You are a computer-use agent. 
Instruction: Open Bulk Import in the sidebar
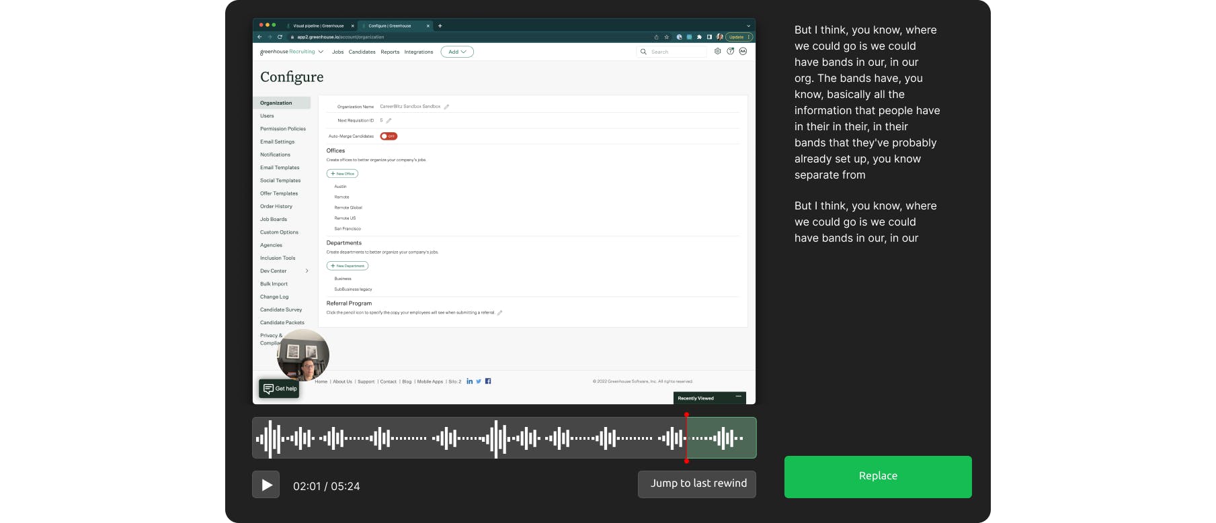pyautogui.click(x=274, y=284)
